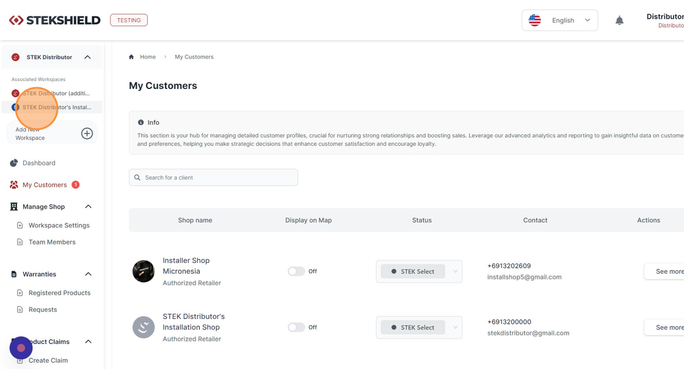Click email stekdistributor@gmail.com
684x369 pixels.
coord(528,333)
